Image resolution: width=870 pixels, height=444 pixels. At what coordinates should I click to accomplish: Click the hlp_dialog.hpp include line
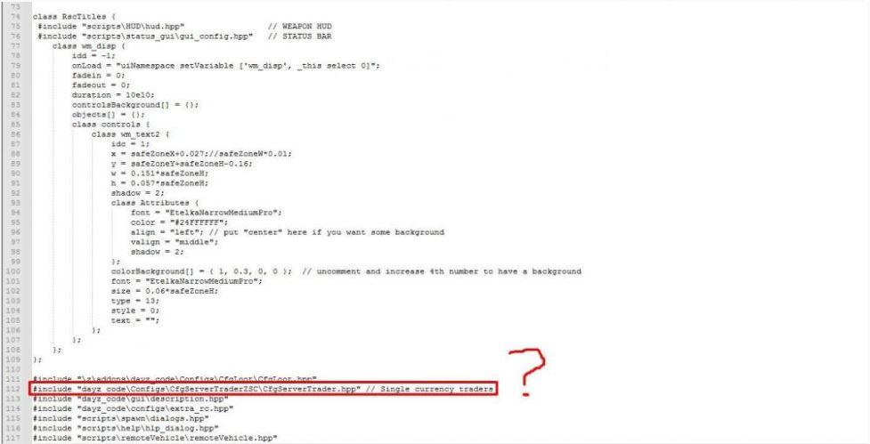coord(126,428)
